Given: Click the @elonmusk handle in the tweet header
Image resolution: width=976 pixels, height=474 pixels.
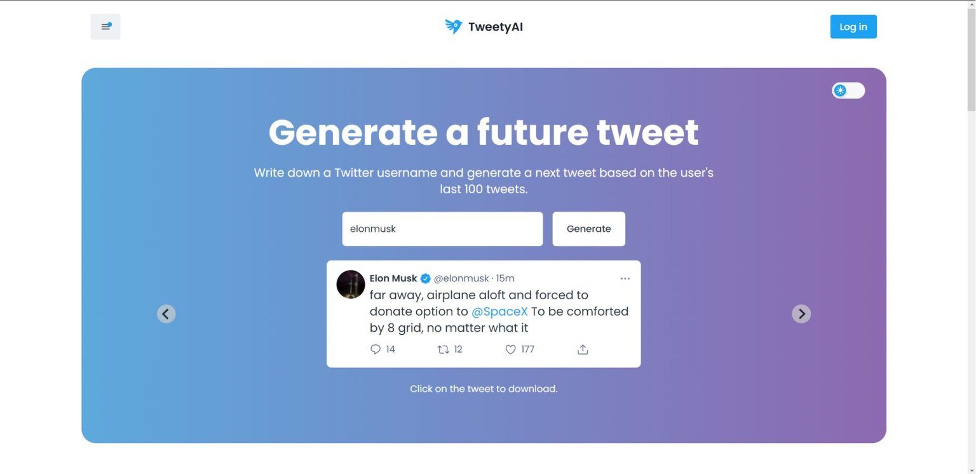Looking at the screenshot, I should (460, 278).
